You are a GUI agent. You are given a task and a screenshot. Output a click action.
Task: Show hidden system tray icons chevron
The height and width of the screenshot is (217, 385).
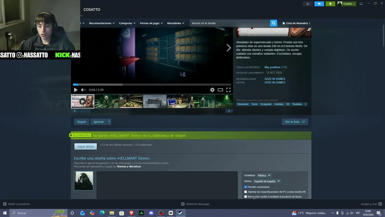(x=332, y=213)
